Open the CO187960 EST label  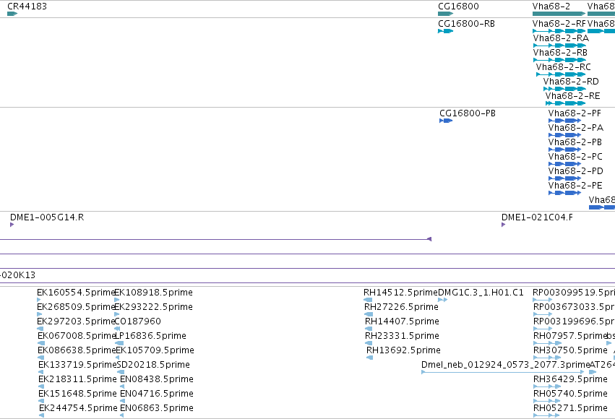[137, 321]
